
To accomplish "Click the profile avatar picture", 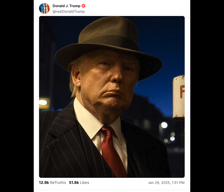I will click(x=44, y=8).
